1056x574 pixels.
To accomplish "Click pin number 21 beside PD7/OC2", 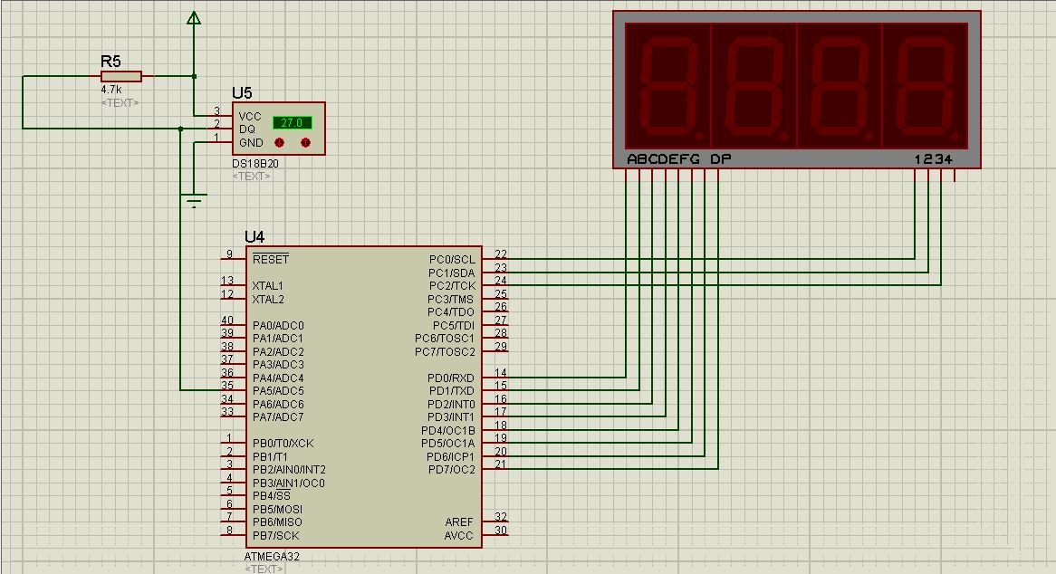I will (501, 464).
